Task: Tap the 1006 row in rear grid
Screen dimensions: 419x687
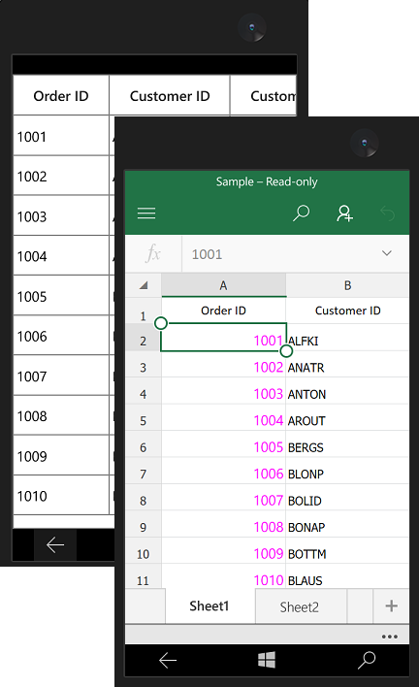Action: 61,335
